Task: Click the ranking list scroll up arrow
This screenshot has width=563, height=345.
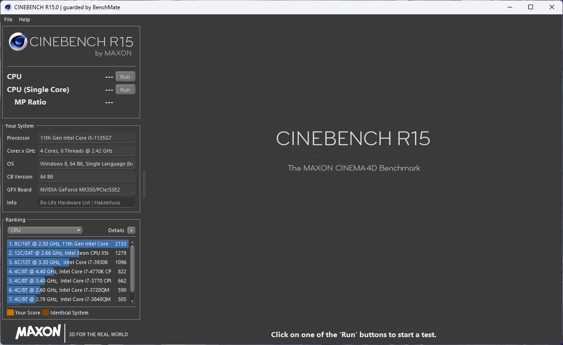Action: 132,242
